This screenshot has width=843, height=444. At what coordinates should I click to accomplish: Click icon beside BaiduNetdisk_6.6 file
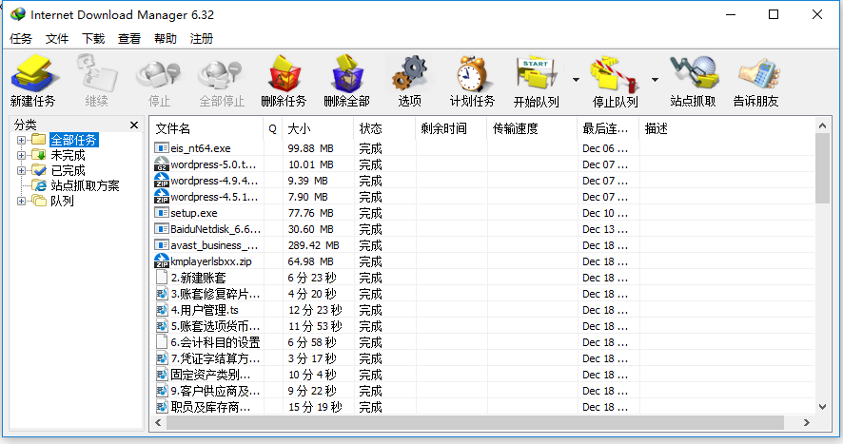(162, 228)
